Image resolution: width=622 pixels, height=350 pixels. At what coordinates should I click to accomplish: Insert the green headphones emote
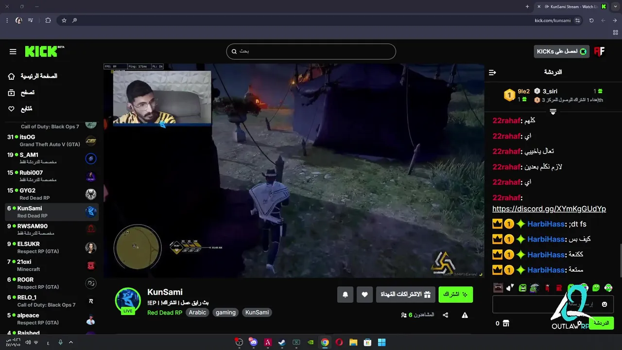click(x=608, y=288)
